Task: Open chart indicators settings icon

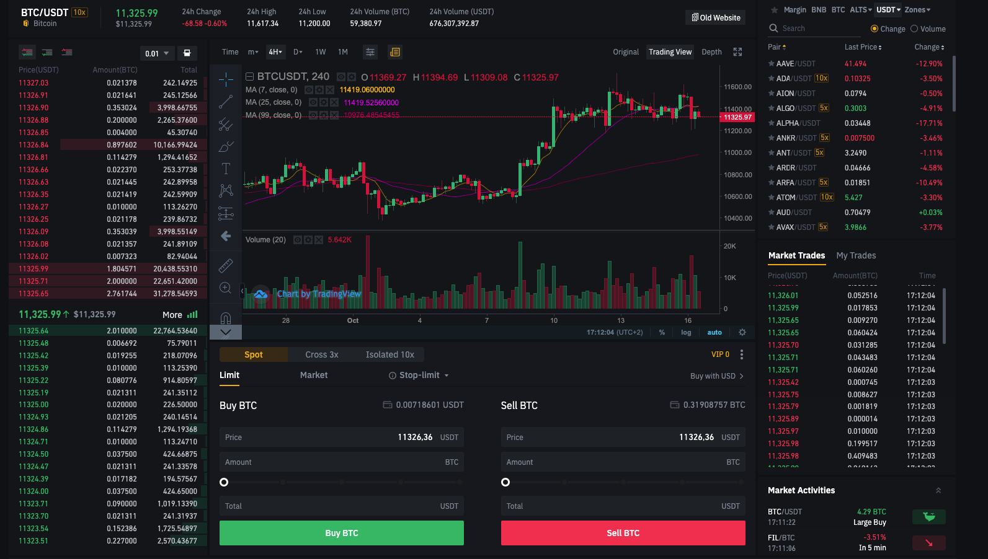Action: [x=370, y=52]
